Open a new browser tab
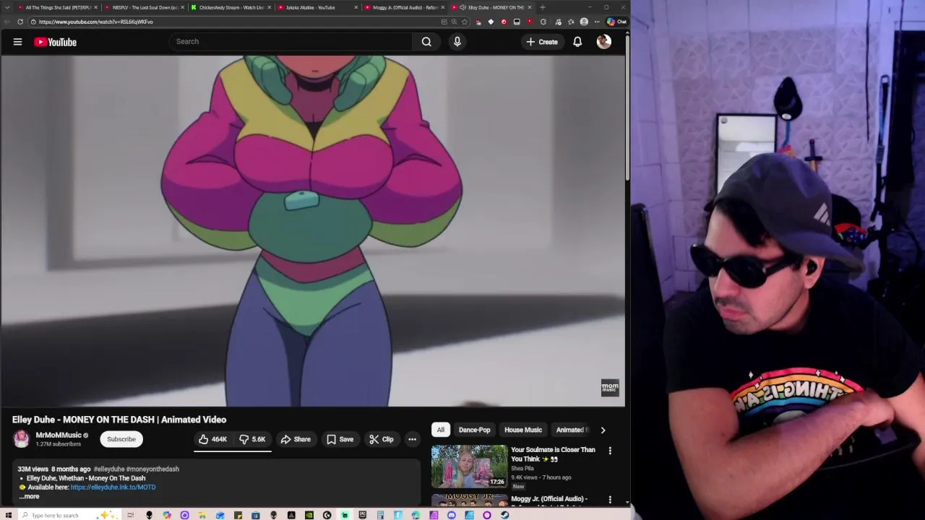This screenshot has width=925, height=520. tap(543, 7)
